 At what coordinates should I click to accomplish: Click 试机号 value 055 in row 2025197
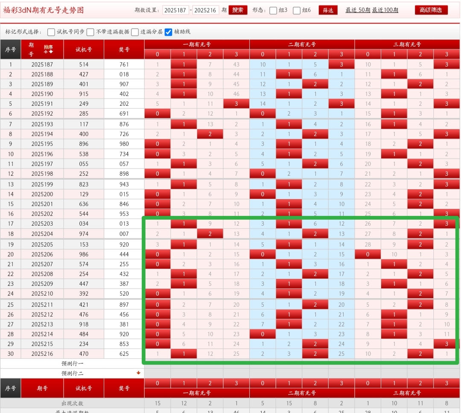[84, 164]
